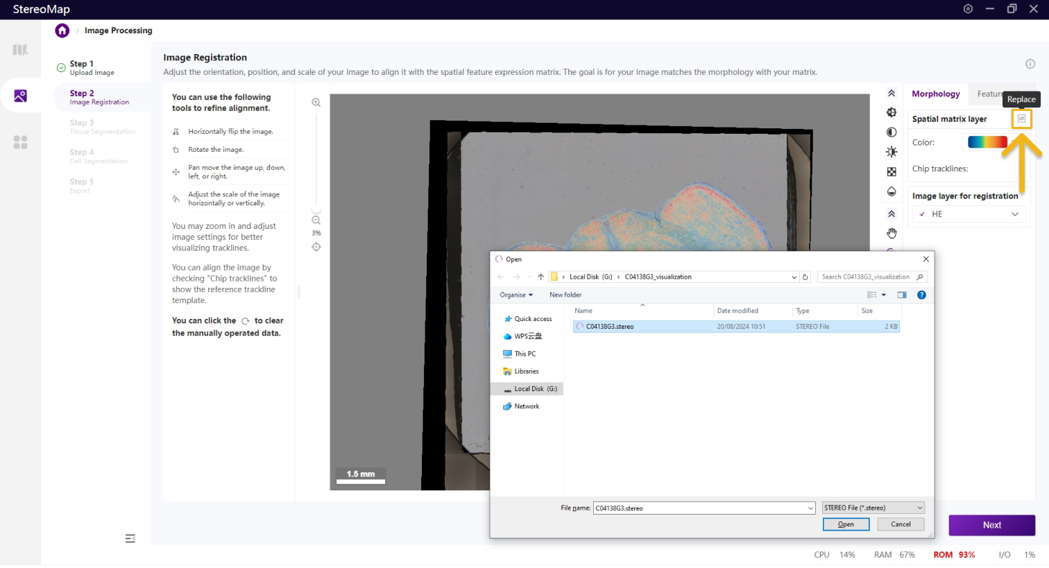Click the checkerboard opacity tool icon
The height and width of the screenshot is (568, 1049).
point(892,172)
